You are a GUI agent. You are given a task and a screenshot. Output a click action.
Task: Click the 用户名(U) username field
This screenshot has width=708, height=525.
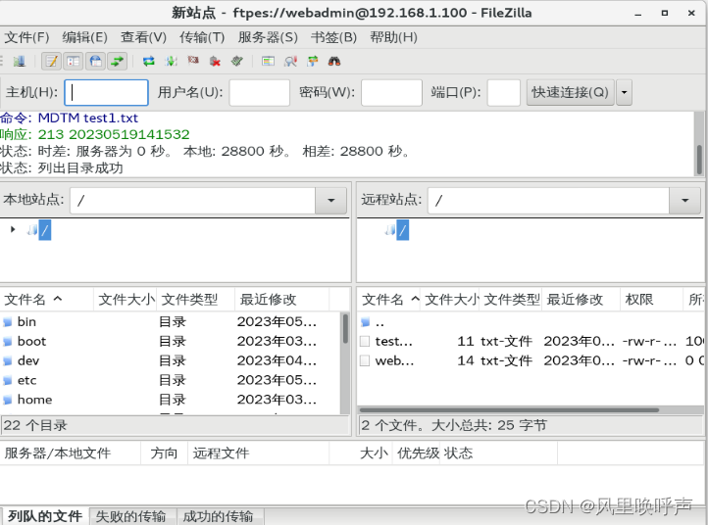(259, 92)
